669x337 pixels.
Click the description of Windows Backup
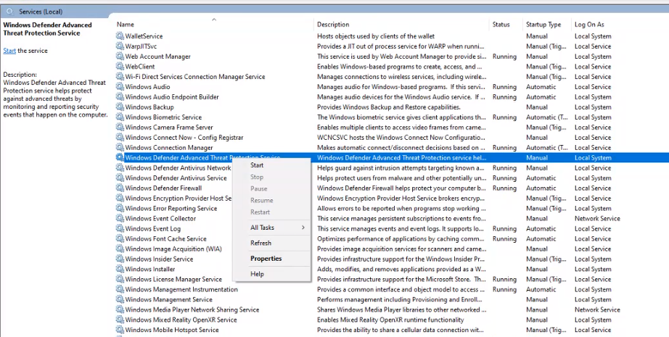click(x=389, y=107)
